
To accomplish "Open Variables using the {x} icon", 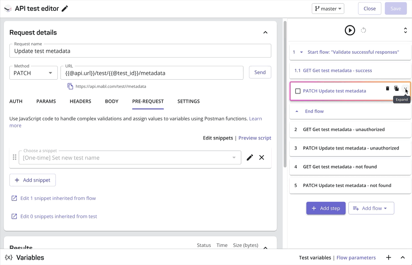I will [x=9, y=257].
